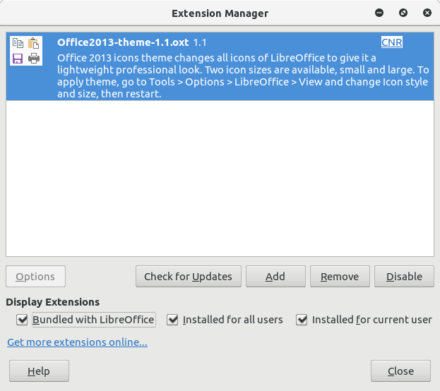Close the Extension Manager dialog
The image size is (440, 391).
pos(400,371)
